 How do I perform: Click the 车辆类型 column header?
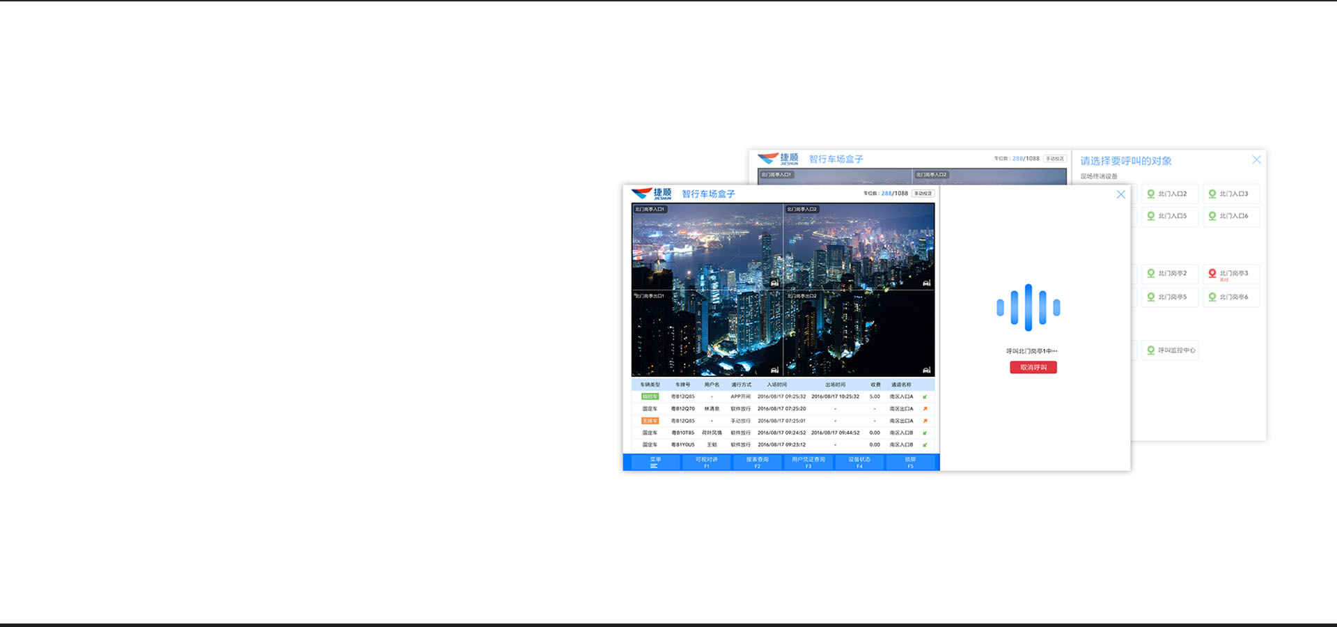pyautogui.click(x=650, y=385)
